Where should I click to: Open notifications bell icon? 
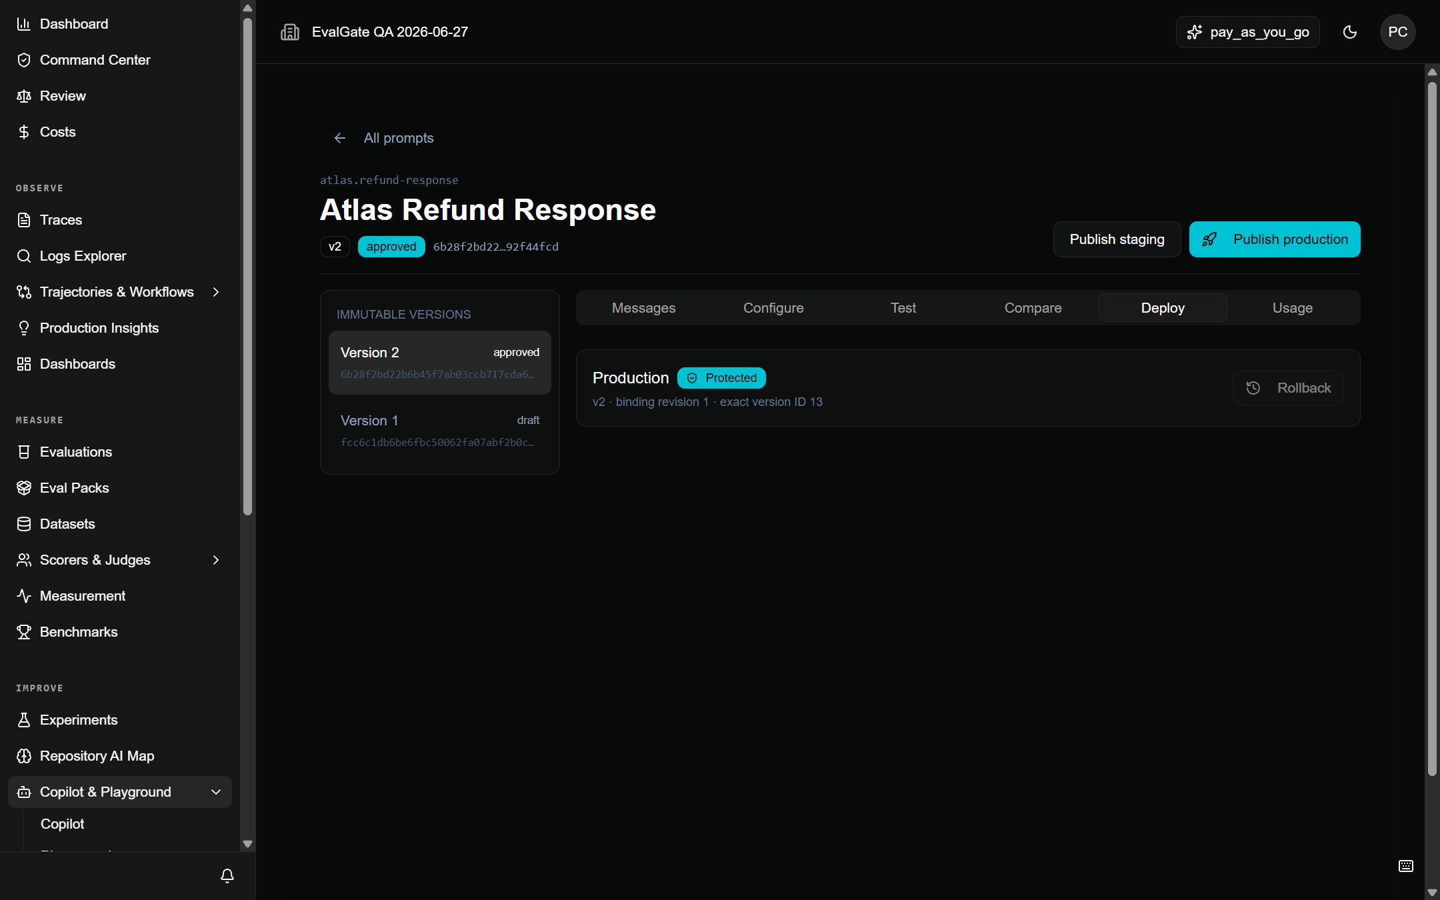tap(227, 876)
